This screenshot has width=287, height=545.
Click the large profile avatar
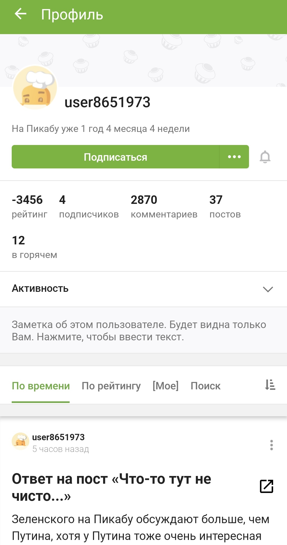tap(35, 88)
